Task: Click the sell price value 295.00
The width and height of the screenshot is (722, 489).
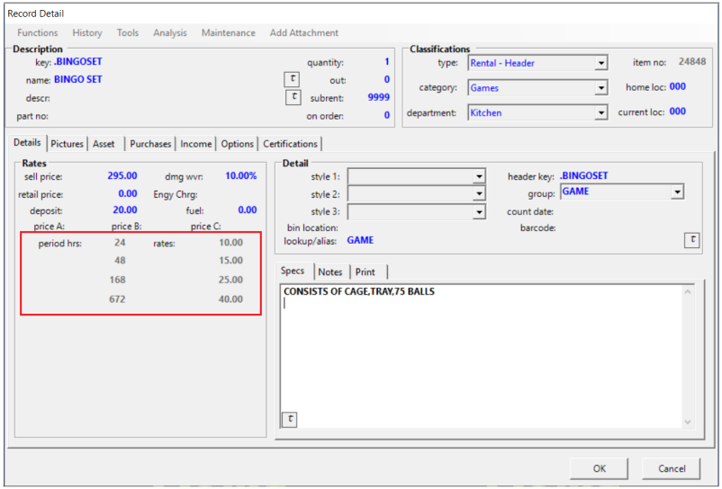Action: click(122, 176)
